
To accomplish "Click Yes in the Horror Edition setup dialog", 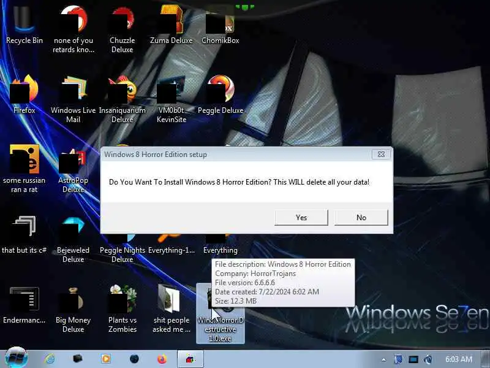I will click(x=301, y=218).
